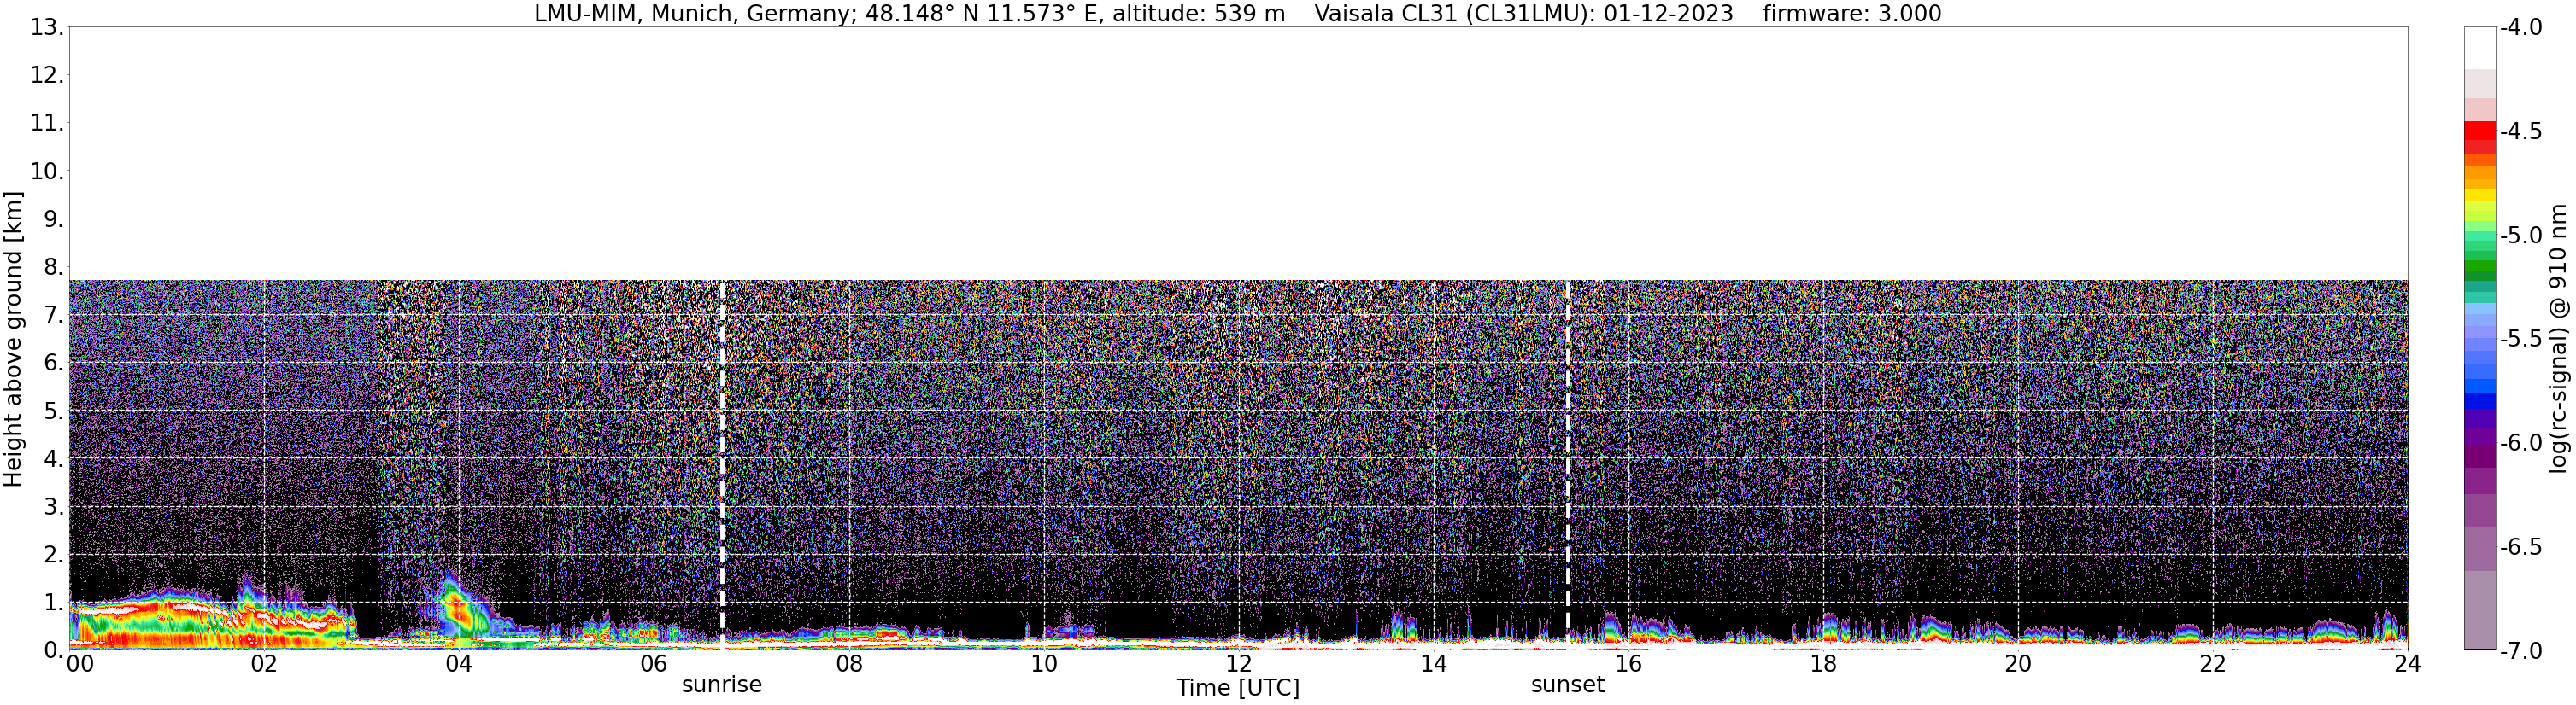2576x705 pixels.
Task: Click the time axis tick label '00'
Action: click(79, 665)
